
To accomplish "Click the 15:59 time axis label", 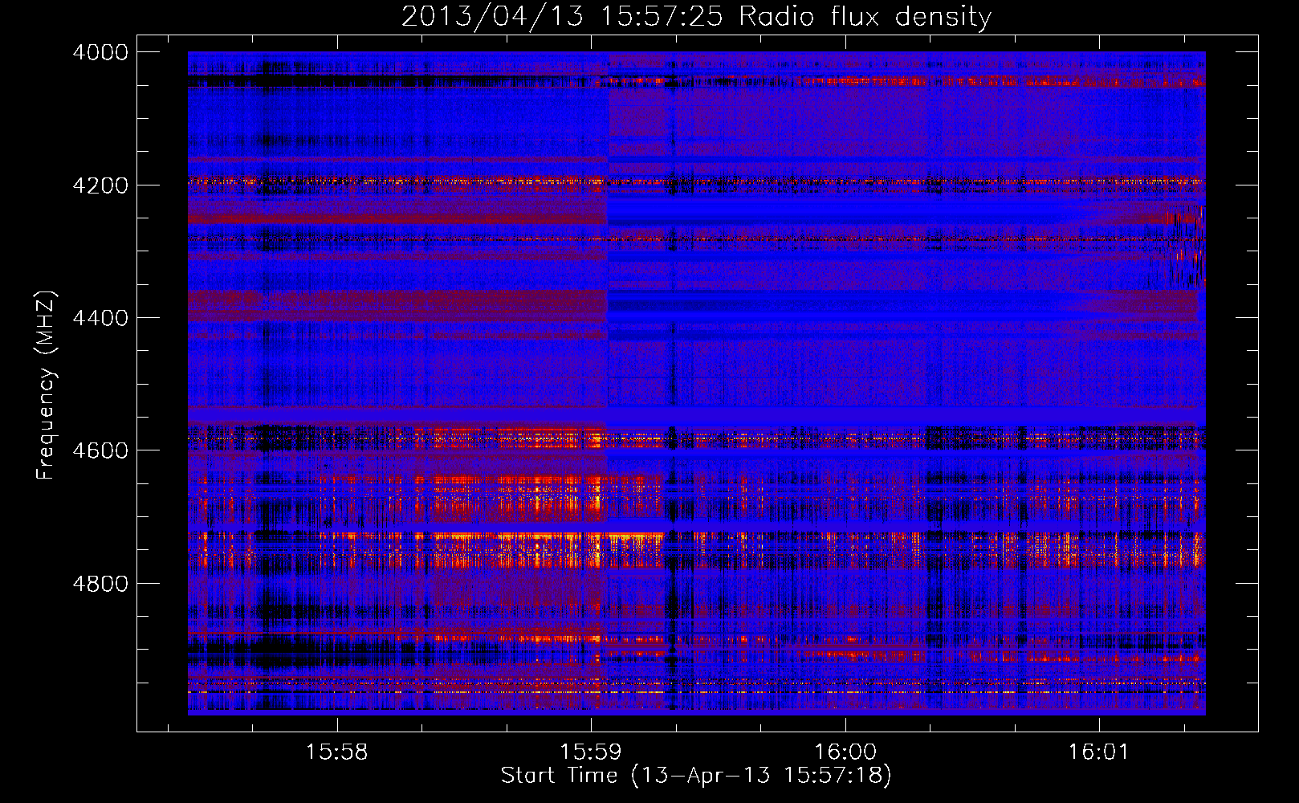I will [x=591, y=752].
